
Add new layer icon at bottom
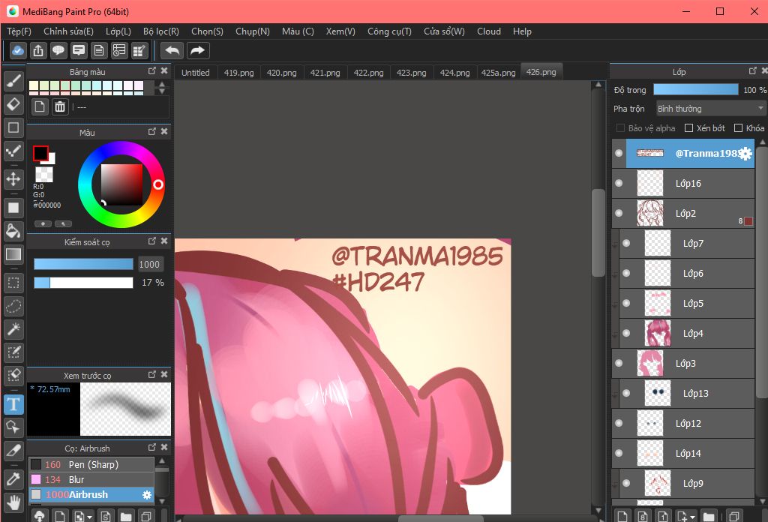(x=622, y=516)
